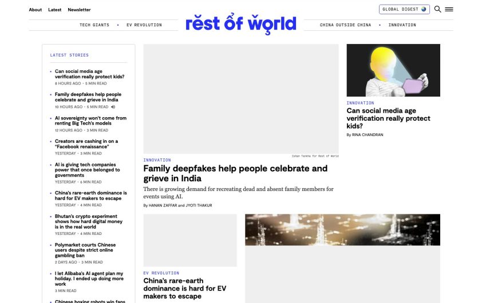Viewport: 482px width, 303px height.
Task: Click the Innovation tag above main headline
Action: tap(157, 160)
